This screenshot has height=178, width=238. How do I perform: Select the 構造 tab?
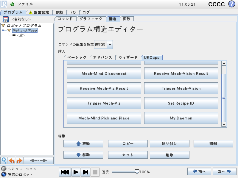pos(113,19)
